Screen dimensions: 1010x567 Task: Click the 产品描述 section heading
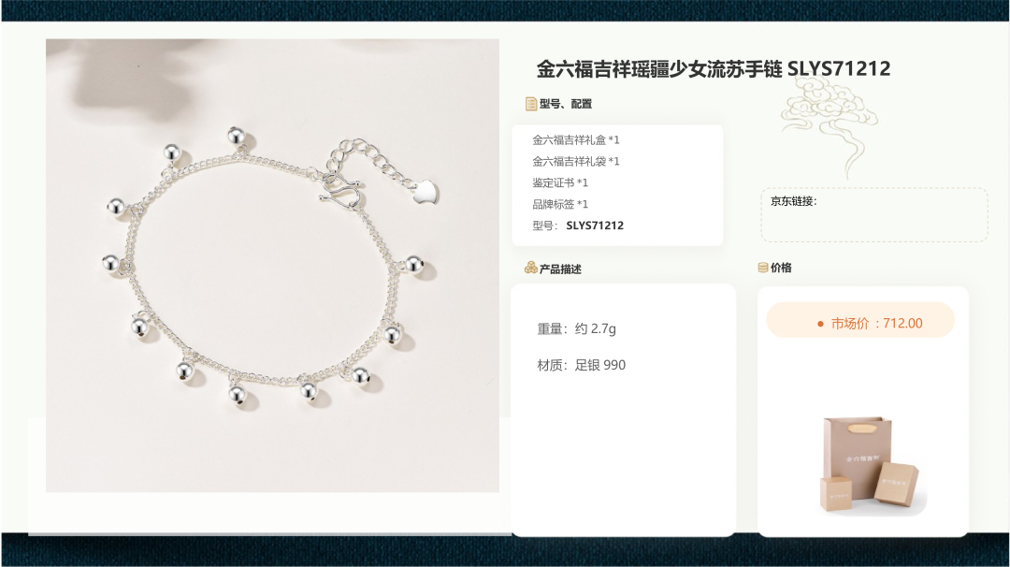click(560, 269)
